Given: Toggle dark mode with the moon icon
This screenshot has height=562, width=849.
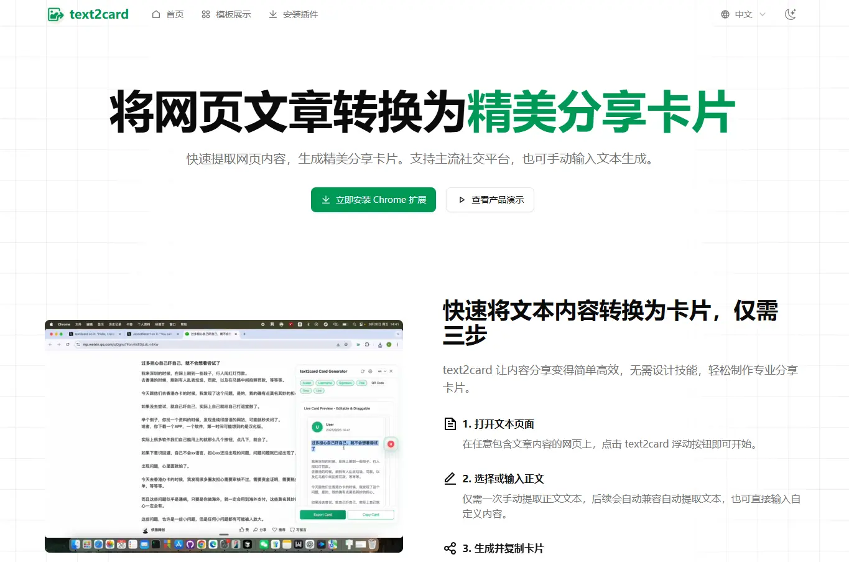Looking at the screenshot, I should [791, 14].
